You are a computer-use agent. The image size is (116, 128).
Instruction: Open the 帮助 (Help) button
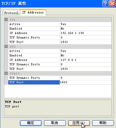[103, 123]
